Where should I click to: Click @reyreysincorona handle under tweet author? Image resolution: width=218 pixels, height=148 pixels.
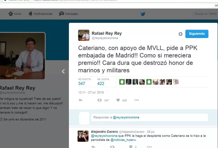coord(105,38)
